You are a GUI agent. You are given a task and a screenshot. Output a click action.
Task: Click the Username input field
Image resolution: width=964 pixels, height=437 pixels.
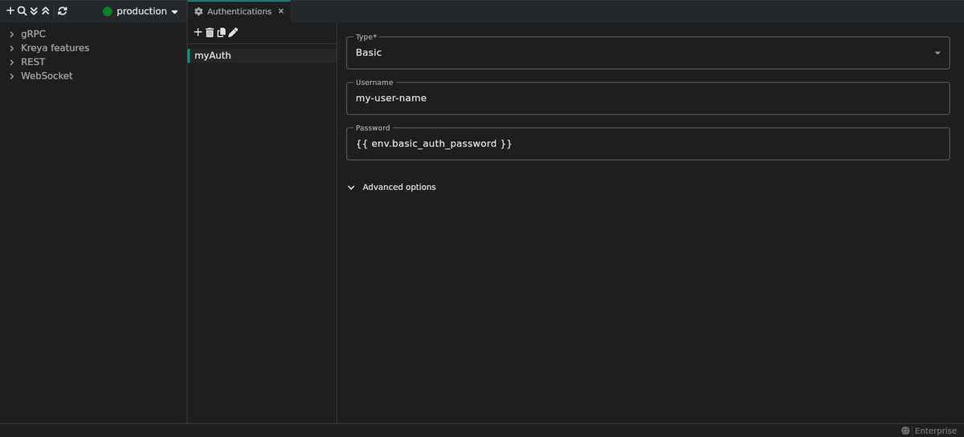click(647, 98)
